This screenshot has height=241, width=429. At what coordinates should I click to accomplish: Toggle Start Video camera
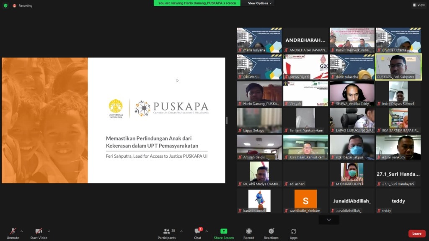39,231
